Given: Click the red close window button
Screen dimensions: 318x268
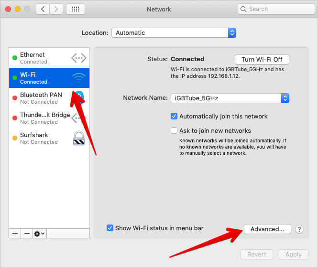Looking at the screenshot, I should (8, 9).
